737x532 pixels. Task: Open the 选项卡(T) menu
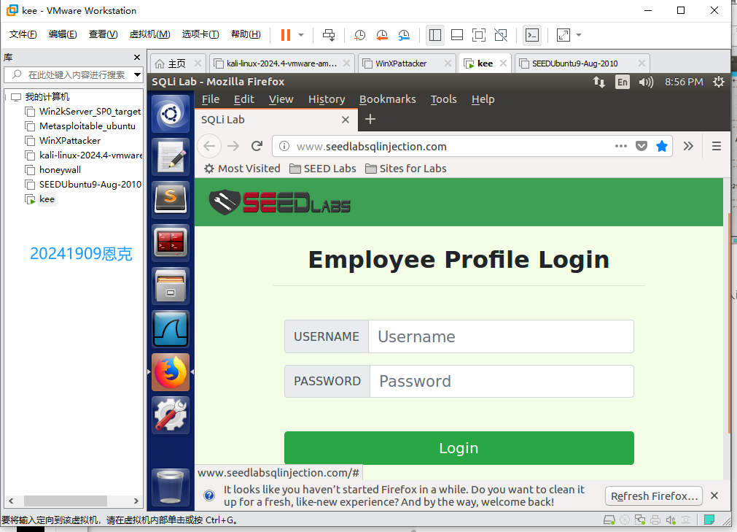tap(200, 34)
